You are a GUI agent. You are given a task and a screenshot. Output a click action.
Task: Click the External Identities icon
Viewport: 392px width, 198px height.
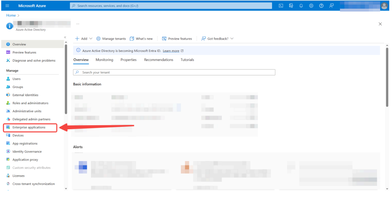(8, 95)
